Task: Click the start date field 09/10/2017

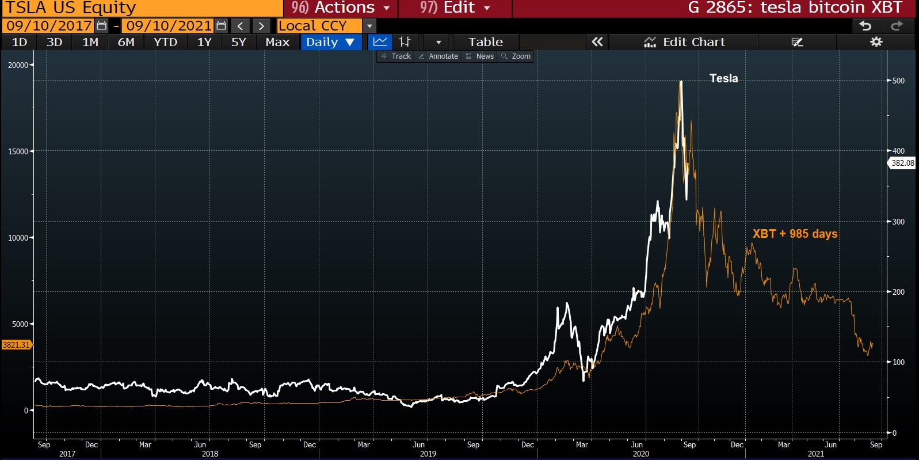Action: click(x=49, y=26)
